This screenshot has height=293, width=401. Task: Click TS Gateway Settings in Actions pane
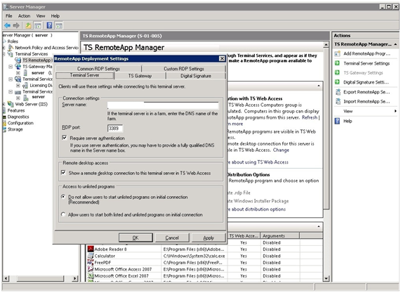[363, 72]
